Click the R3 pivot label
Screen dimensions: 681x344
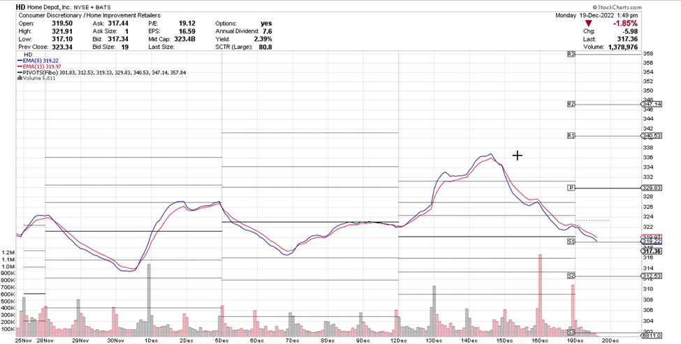[571, 54]
